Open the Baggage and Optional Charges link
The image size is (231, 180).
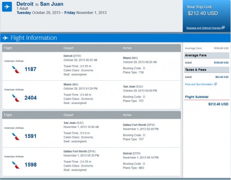tap(203, 28)
